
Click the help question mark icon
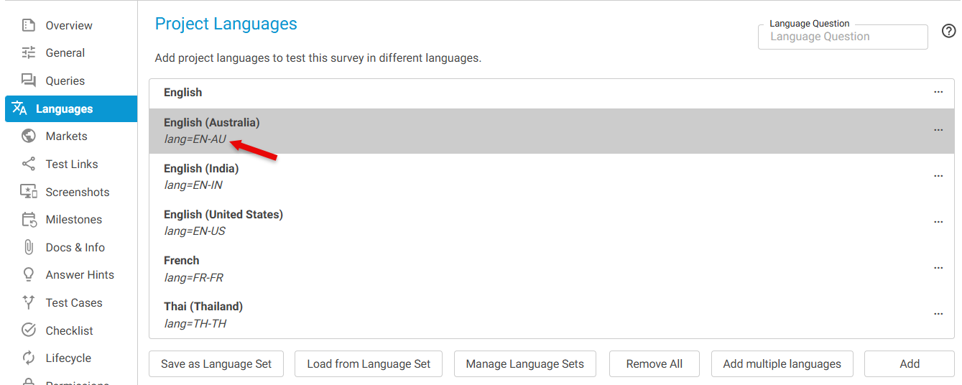(x=948, y=32)
